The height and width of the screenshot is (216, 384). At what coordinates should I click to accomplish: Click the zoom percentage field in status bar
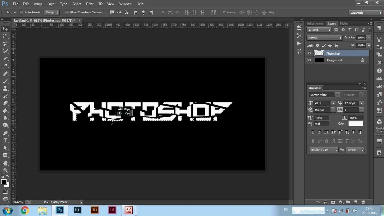click(18, 202)
